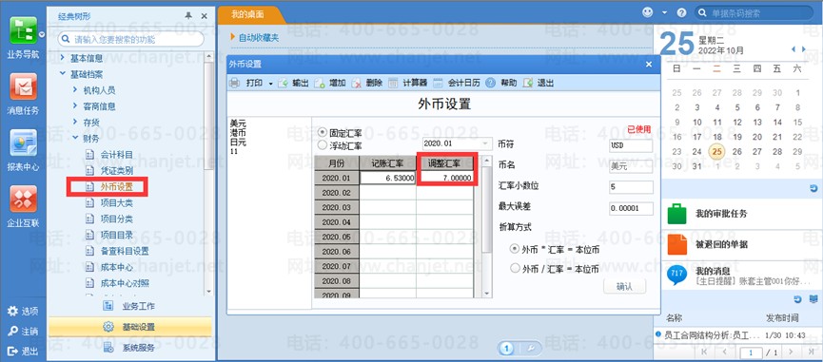Click the 计算器 calculator toolbar icon
823x362 pixels.
(x=393, y=83)
